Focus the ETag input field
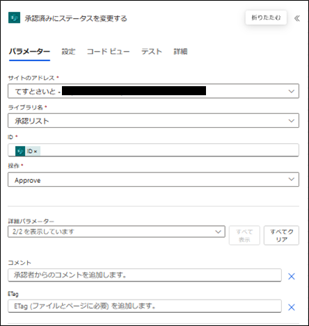 click(x=145, y=306)
